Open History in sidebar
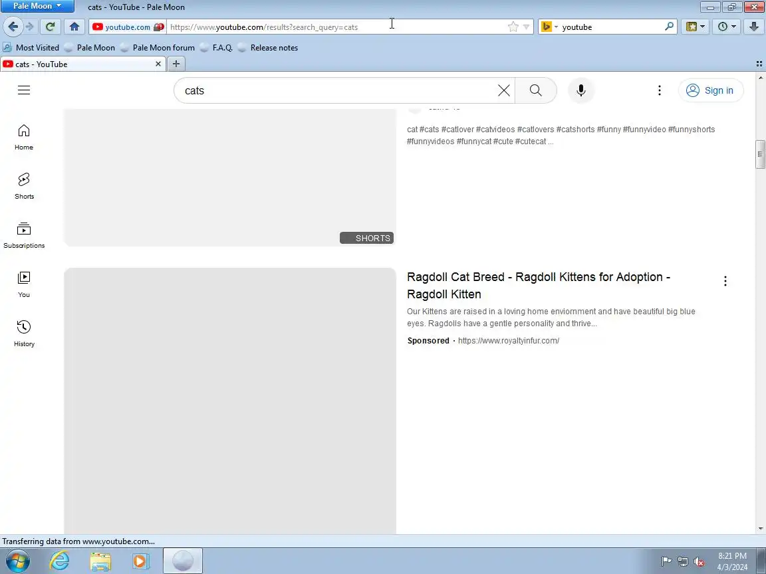Image resolution: width=766 pixels, height=574 pixels. click(24, 334)
